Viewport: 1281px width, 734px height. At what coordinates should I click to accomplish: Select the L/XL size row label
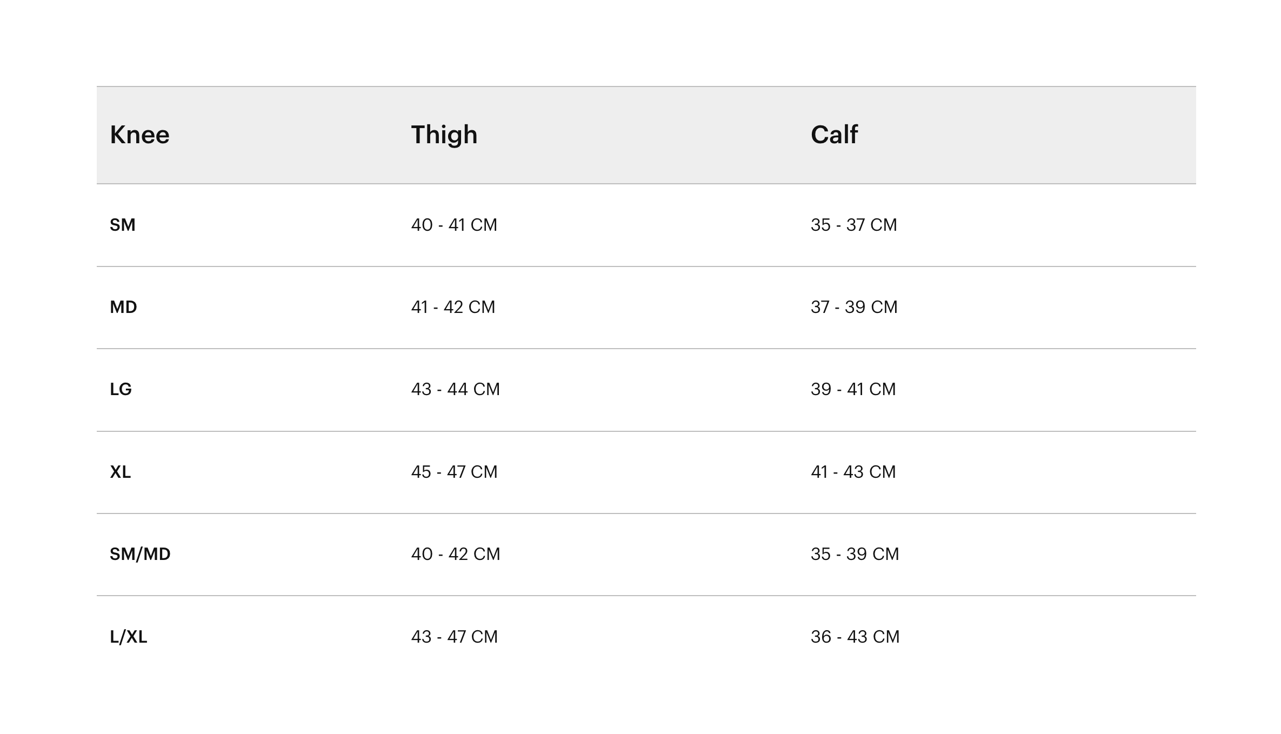128,637
